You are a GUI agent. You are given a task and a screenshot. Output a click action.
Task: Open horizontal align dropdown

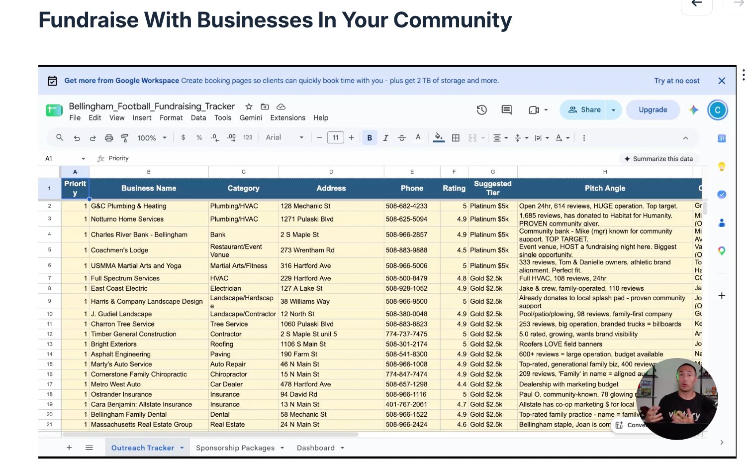500,138
